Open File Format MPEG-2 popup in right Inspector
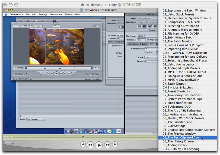 click(x=148, y=36)
